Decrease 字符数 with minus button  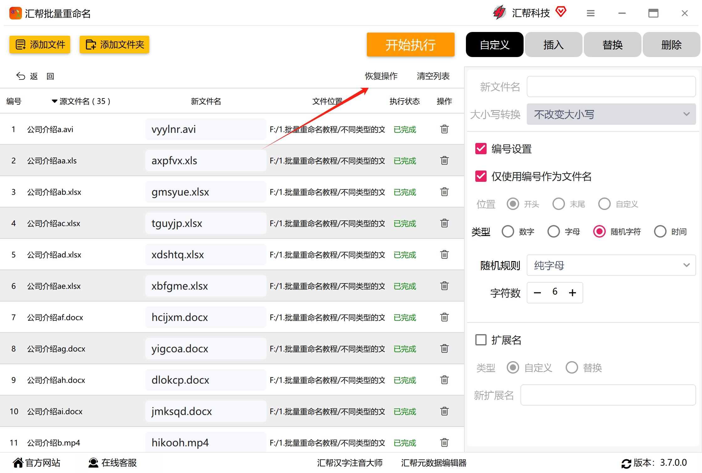537,293
